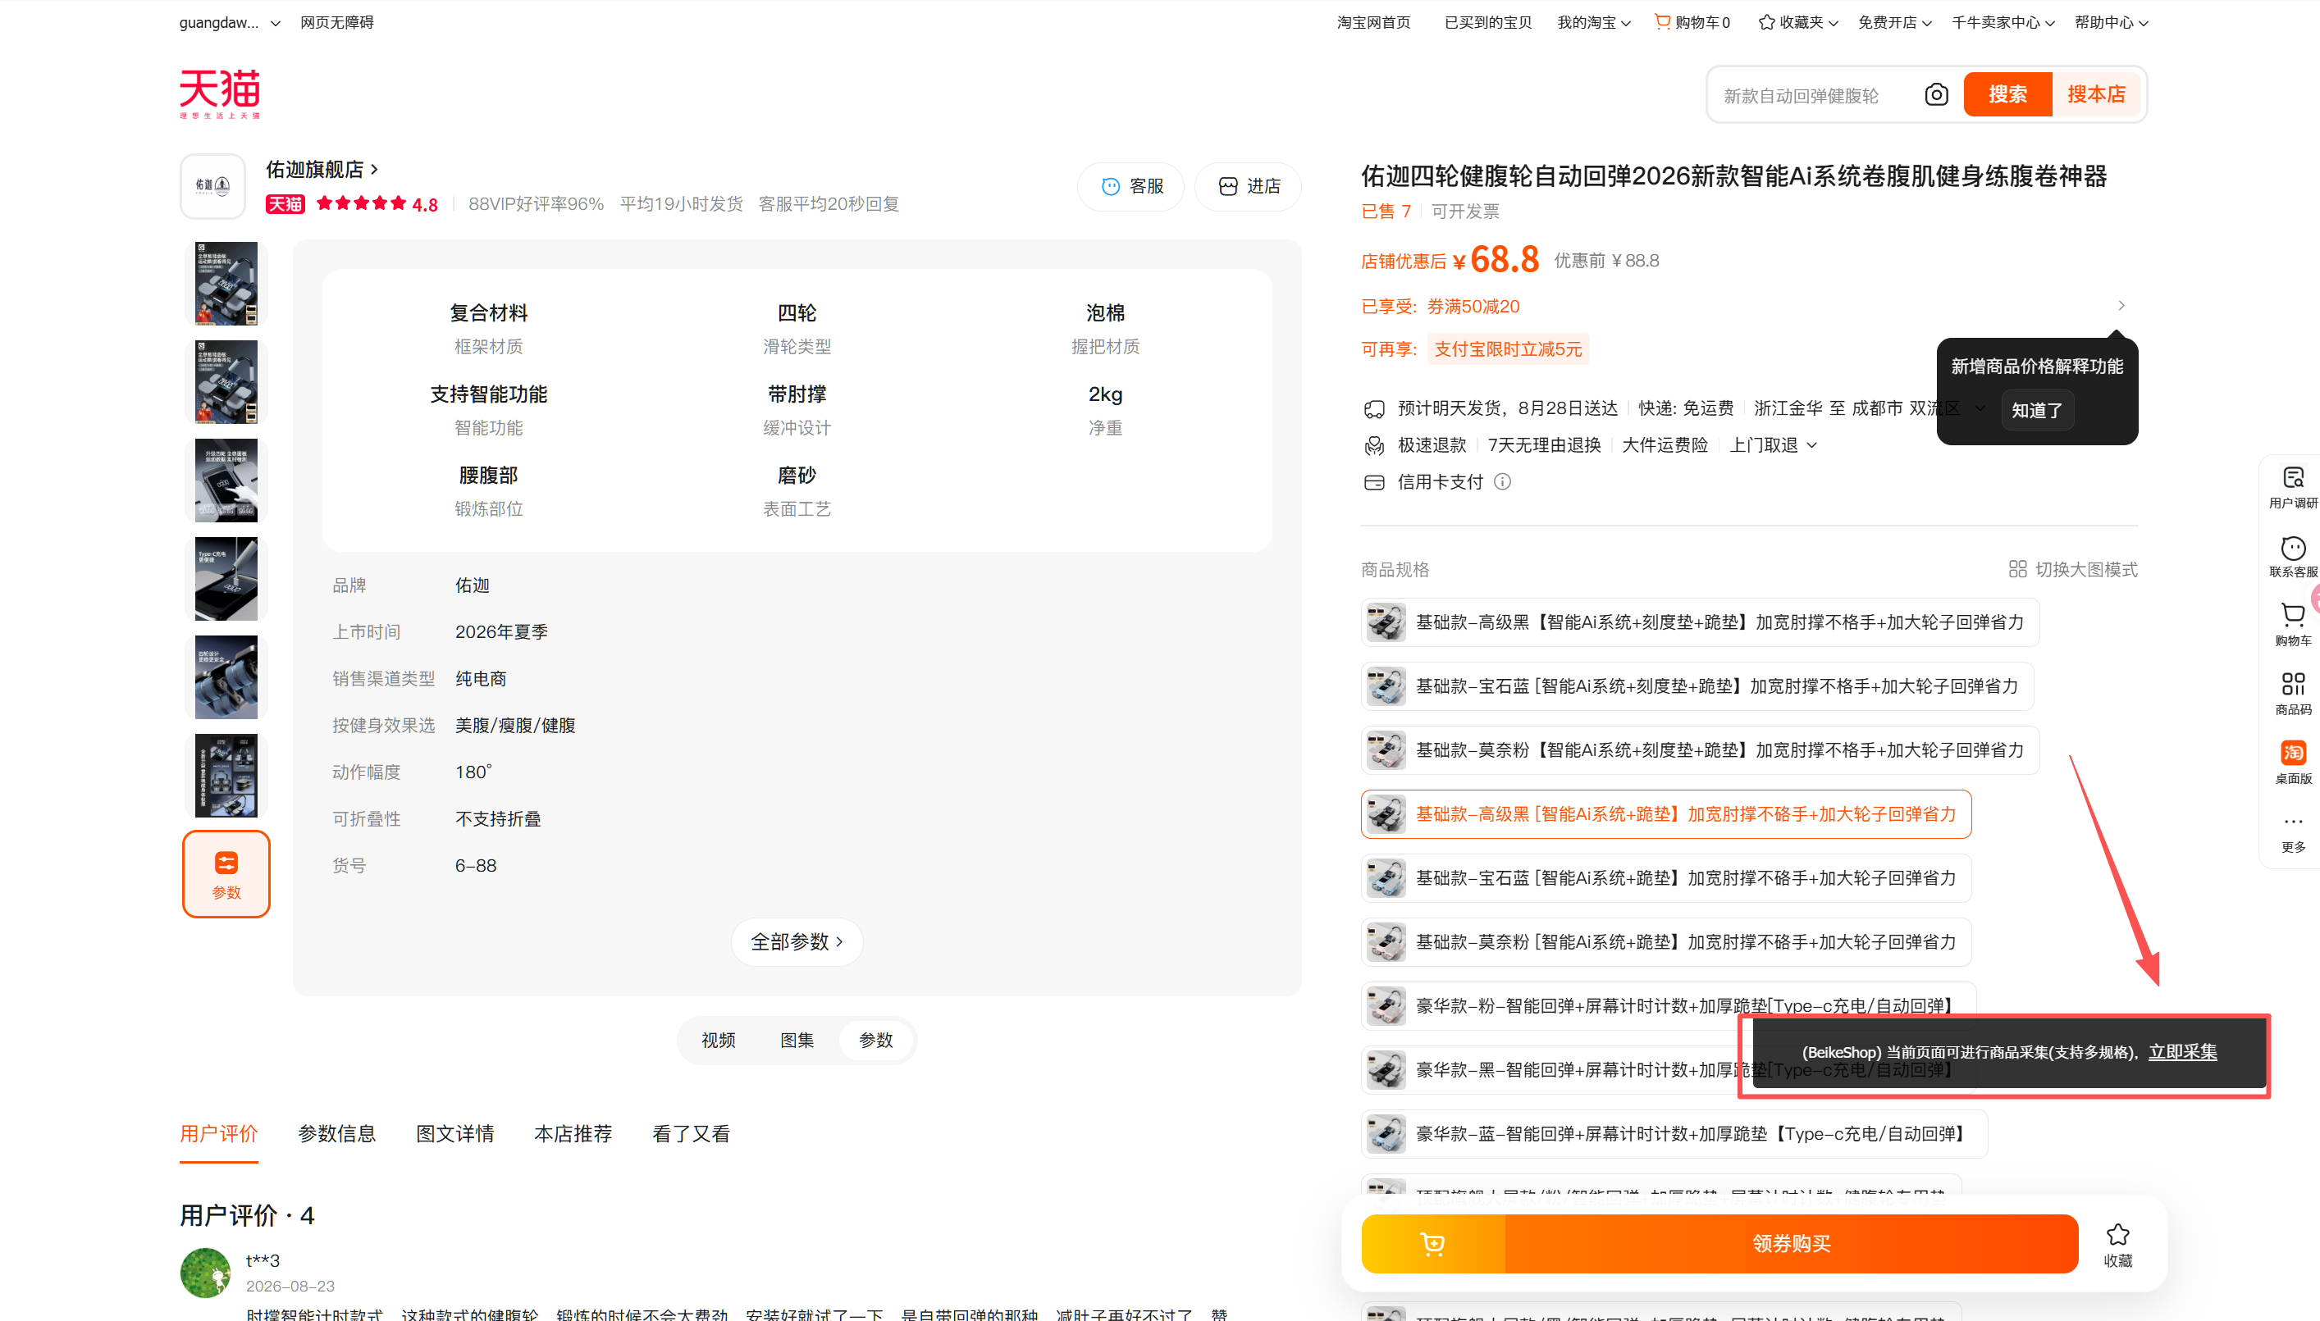Click the 进店 button
The height and width of the screenshot is (1321, 2320).
click(1248, 186)
